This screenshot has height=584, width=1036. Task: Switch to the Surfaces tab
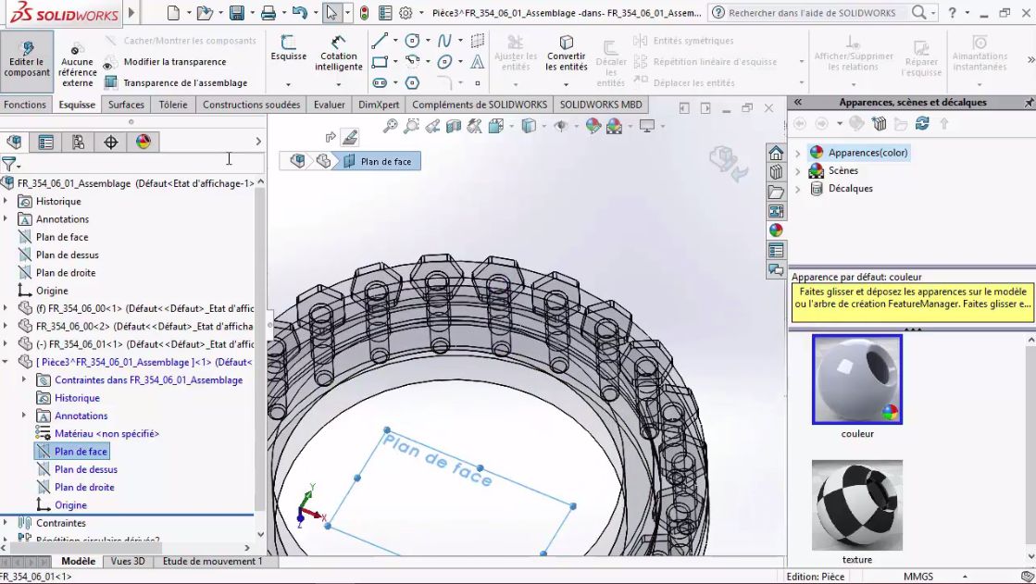(126, 105)
